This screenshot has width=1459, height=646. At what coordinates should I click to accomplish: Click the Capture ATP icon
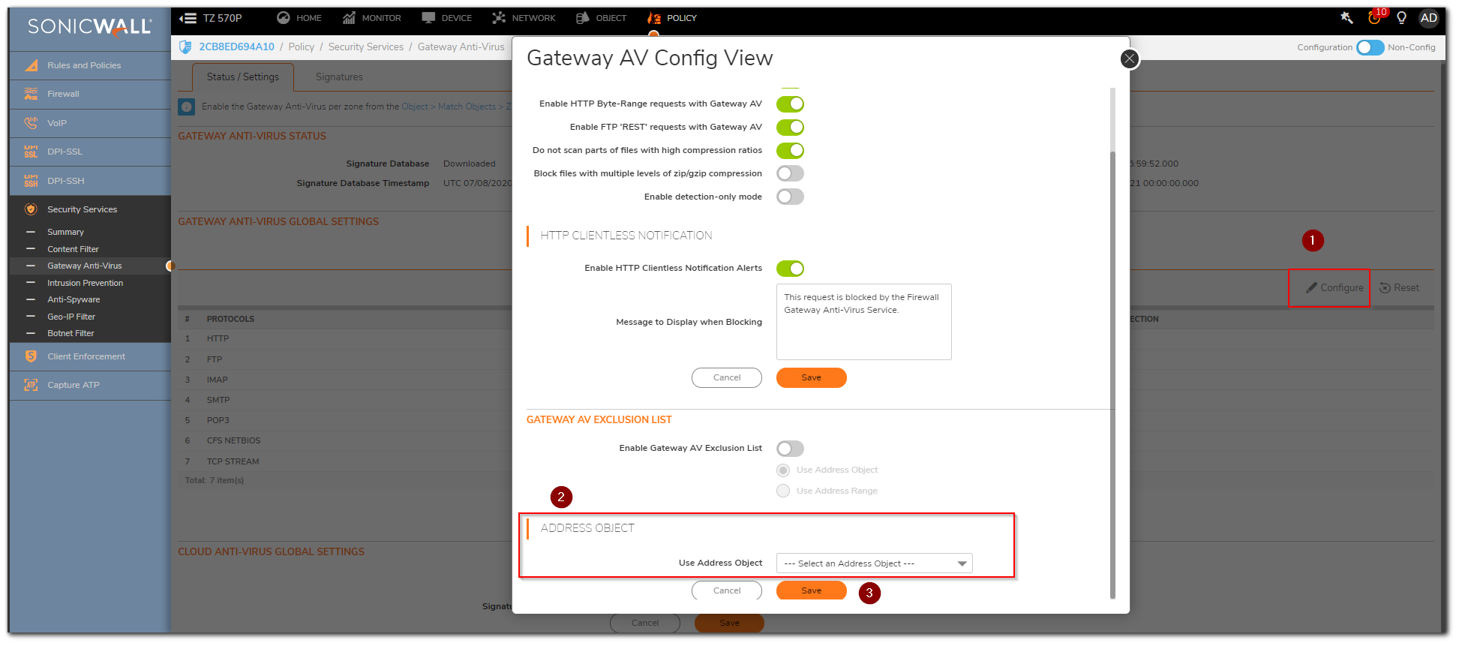[31, 385]
